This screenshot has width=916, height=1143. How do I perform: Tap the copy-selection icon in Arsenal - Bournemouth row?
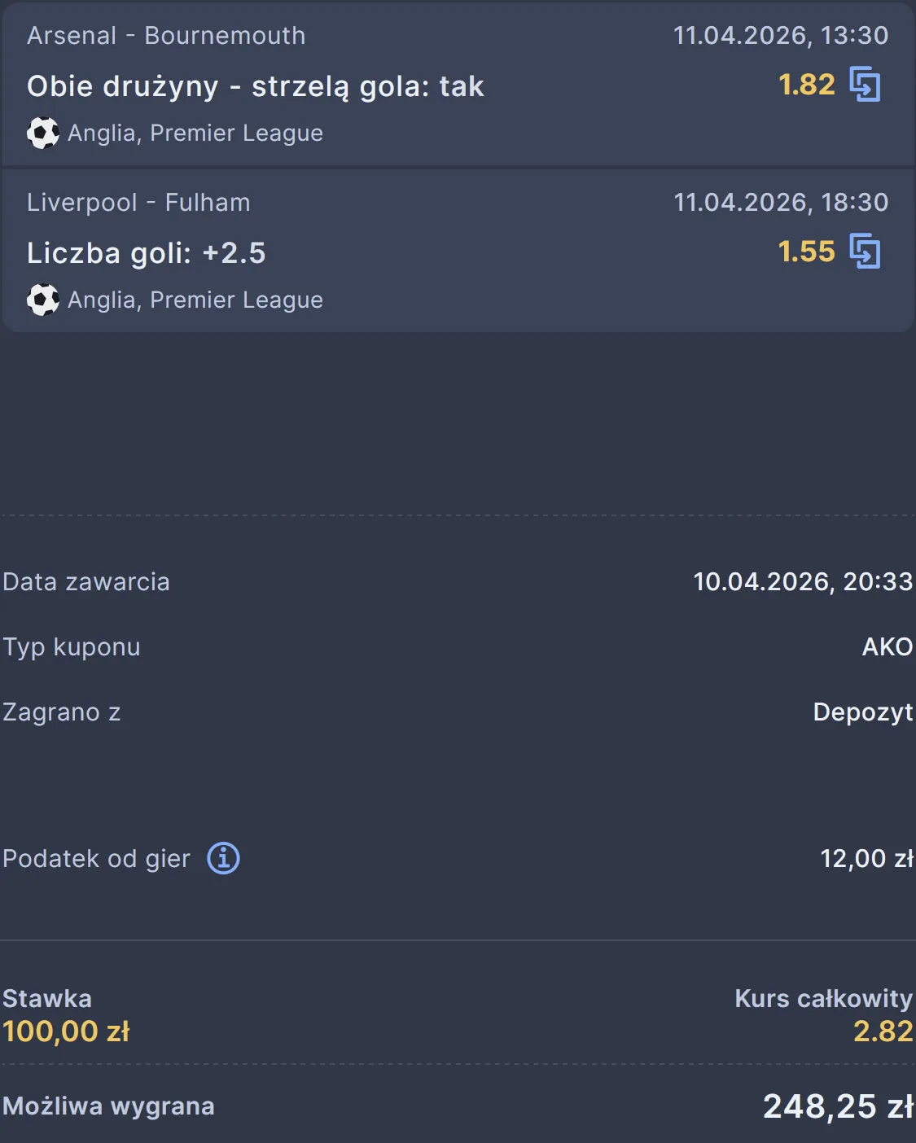[x=867, y=85]
